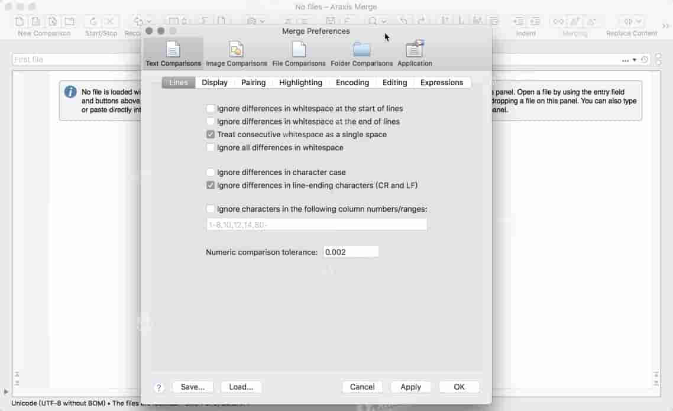Screen dimensions: 673x411
Task: Click the redo arrow in the main toolbar
Action: pyautogui.click(x=422, y=21)
